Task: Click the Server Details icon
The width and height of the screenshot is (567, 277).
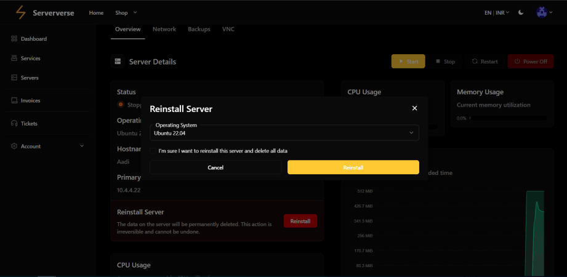Action: pyautogui.click(x=118, y=62)
